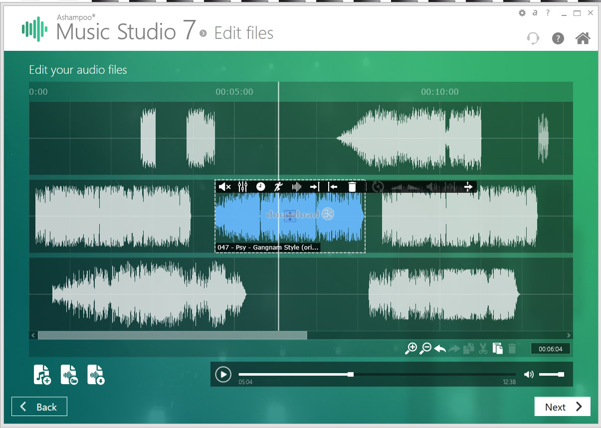Open the equalizer sliders for the clip
Image resolution: width=601 pixels, height=428 pixels.
click(x=243, y=187)
